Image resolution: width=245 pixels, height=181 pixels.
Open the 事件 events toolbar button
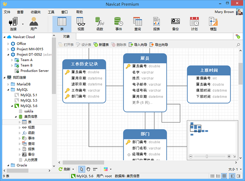coord(119,24)
